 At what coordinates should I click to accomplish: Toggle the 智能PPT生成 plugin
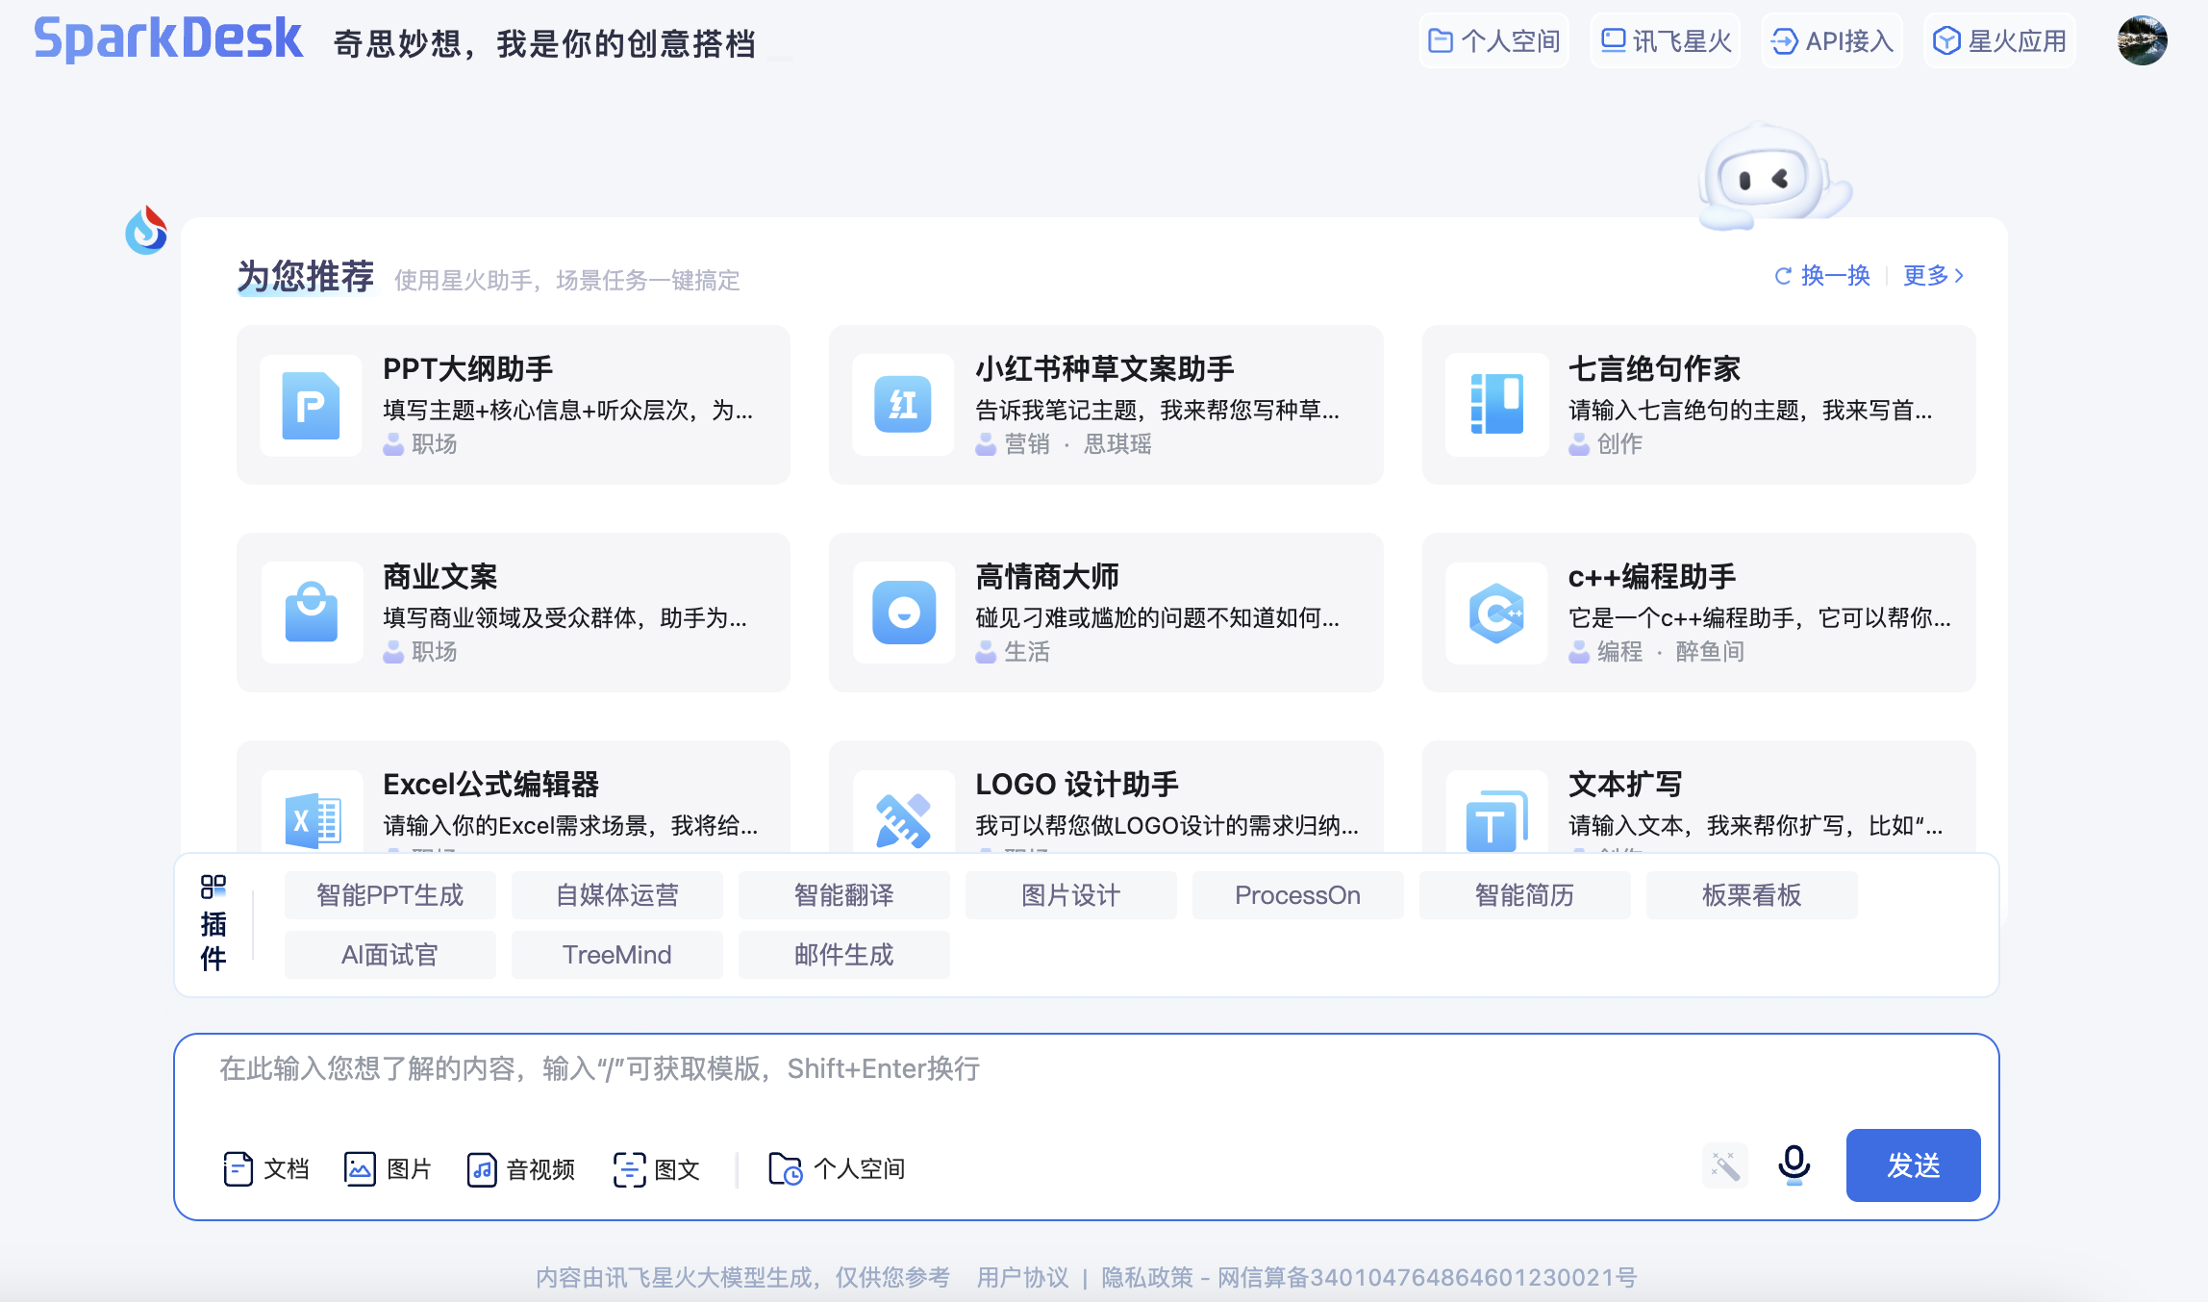389,895
